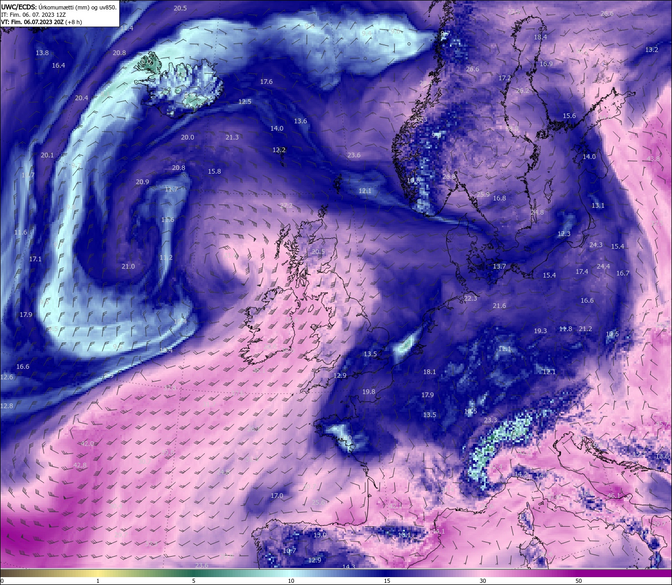Click the colorbar tick label 1
Viewport: 672px width, 585px height.
pos(98,581)
